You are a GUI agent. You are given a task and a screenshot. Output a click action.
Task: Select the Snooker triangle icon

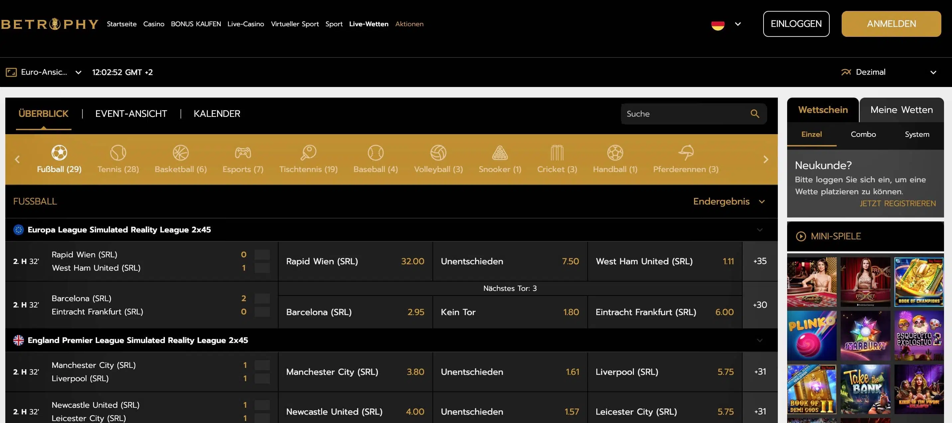tap(500, 152)
